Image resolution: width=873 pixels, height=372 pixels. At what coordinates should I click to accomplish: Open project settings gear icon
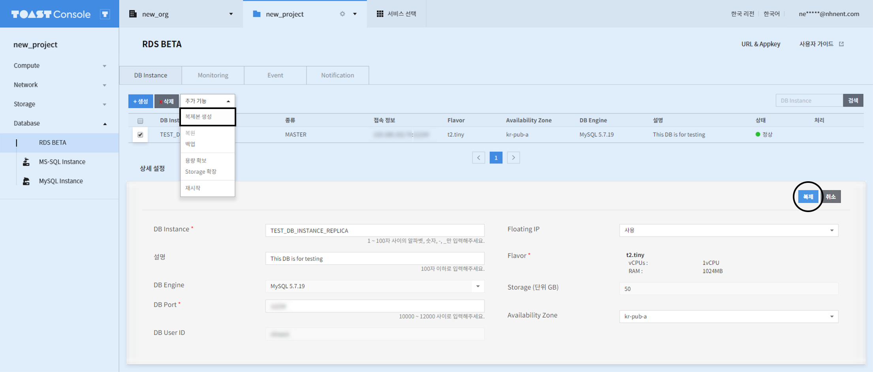[x=342, y=14]
